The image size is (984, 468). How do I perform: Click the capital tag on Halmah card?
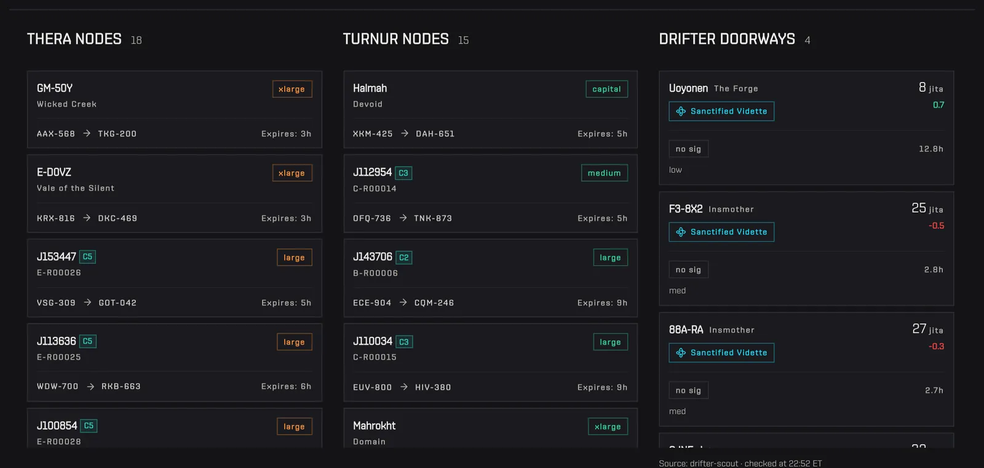tap(607, 89)
